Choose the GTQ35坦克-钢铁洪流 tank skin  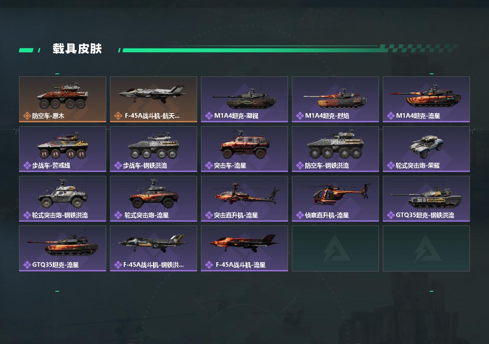(x=426, y=199)
